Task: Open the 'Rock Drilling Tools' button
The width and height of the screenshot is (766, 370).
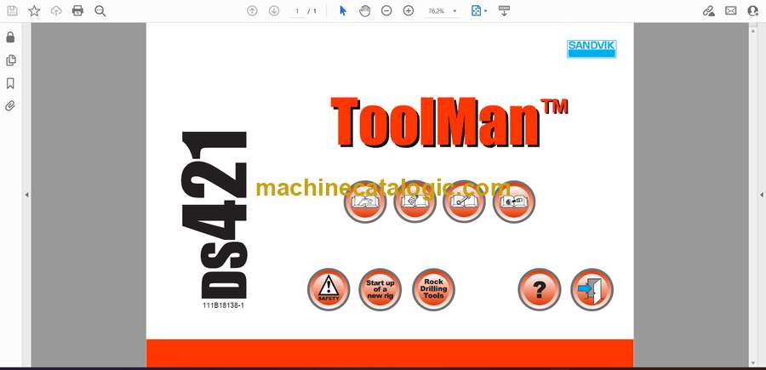Action: 433,289
